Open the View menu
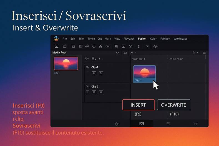The width and height of the screenshot is (219, 146). (117, 39)
